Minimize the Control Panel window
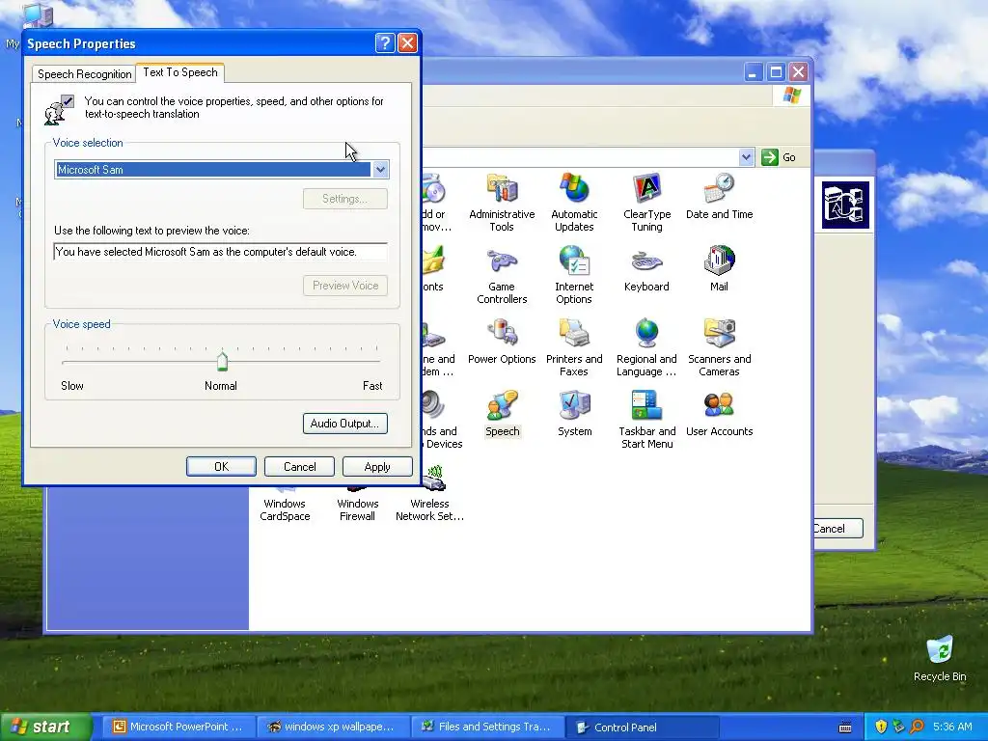Screen dimensions: 988x741 coord(753,71)
